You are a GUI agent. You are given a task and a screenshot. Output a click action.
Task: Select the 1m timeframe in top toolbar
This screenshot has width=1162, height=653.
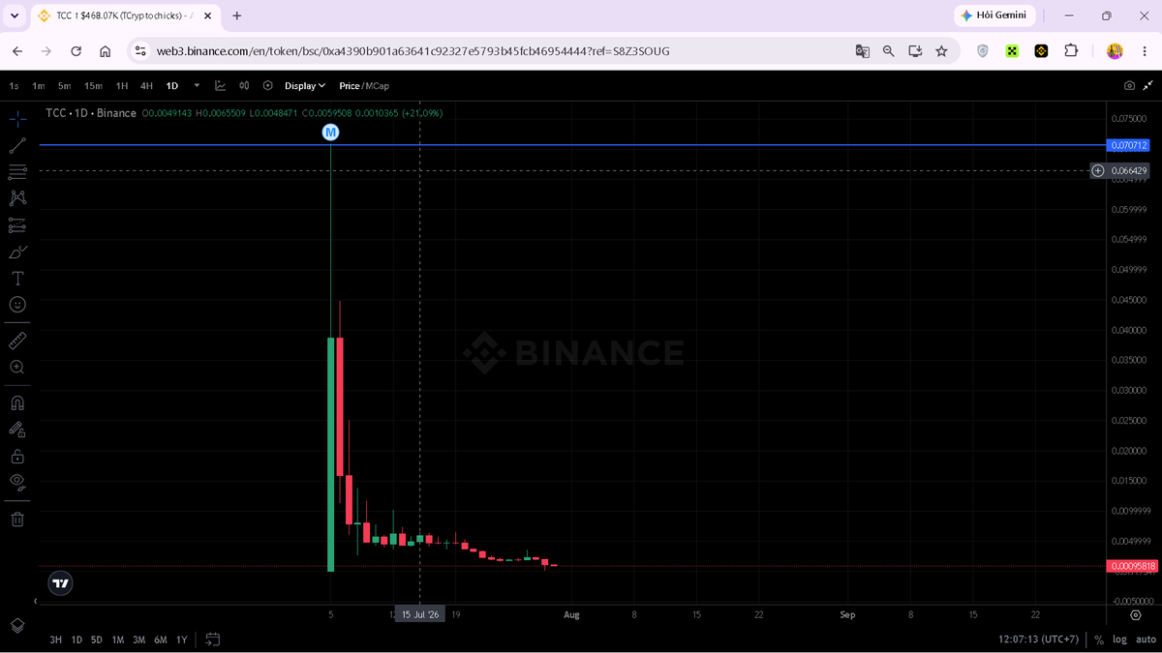tap(39, 86)
